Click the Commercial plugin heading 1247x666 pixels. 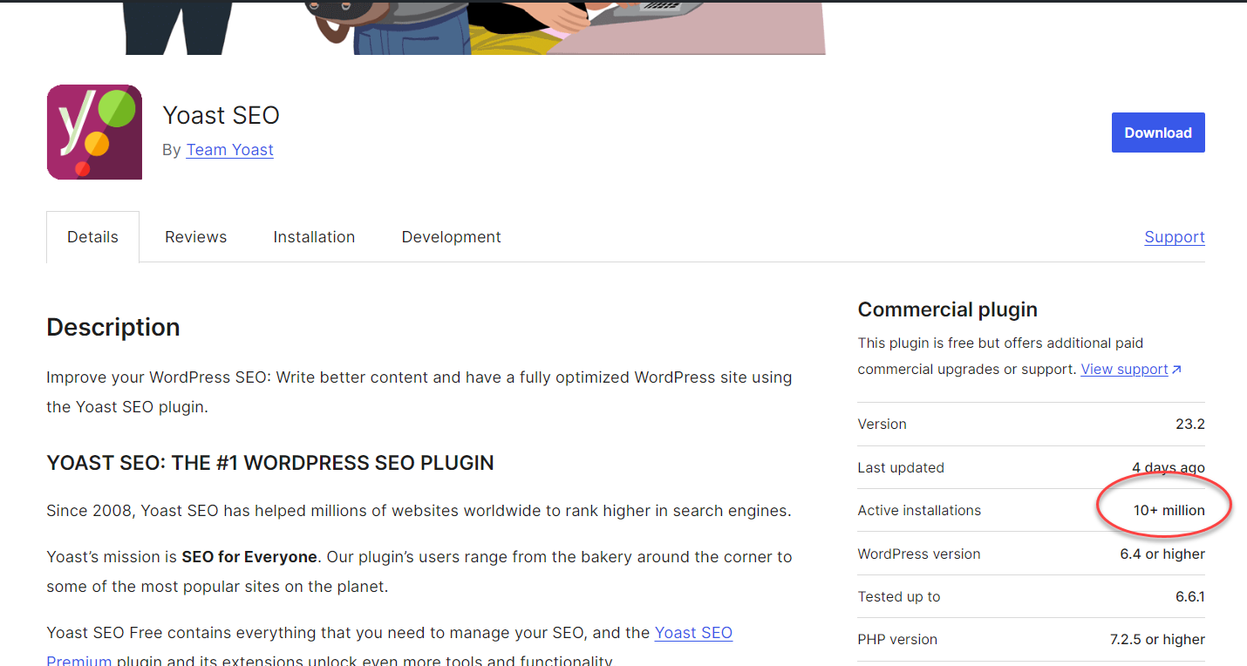[947, 309]
